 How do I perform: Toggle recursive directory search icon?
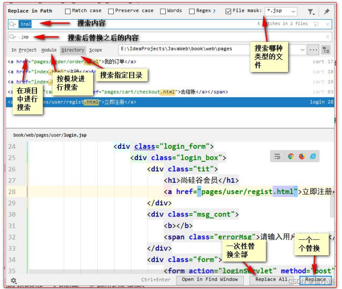[x=326, y=50]
